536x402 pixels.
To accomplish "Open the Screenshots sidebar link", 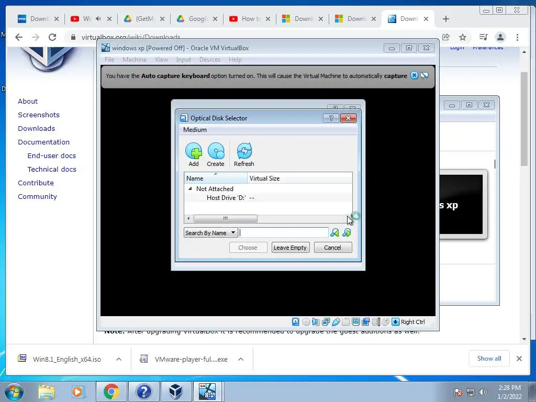I will (39, 115).
